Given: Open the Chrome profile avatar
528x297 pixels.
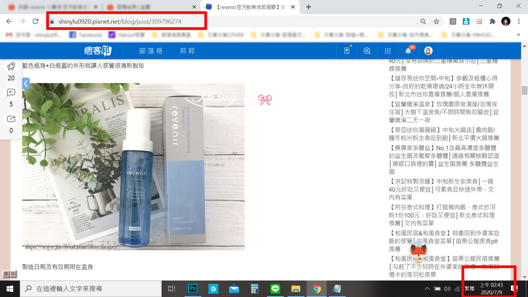Looking at the screenshot, I should pos(506,21).
